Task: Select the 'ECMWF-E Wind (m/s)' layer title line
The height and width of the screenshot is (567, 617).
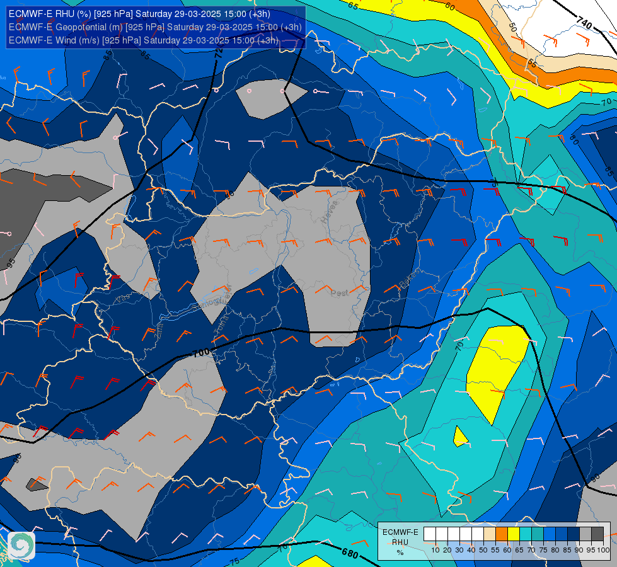Action: (144, 40)
